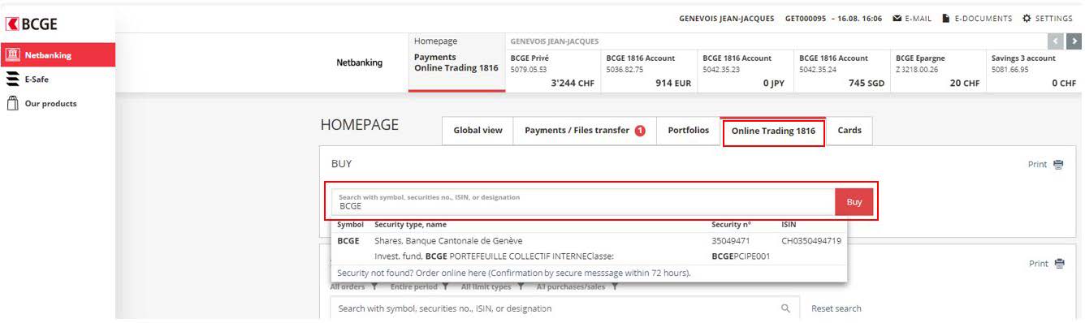
Task: Open E-DOCUMENTS
Action: pos(977,19)
